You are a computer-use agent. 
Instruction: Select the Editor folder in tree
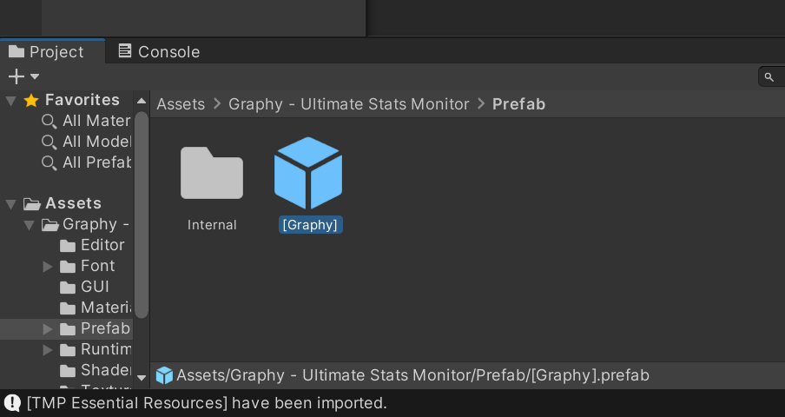click(102, 246)
